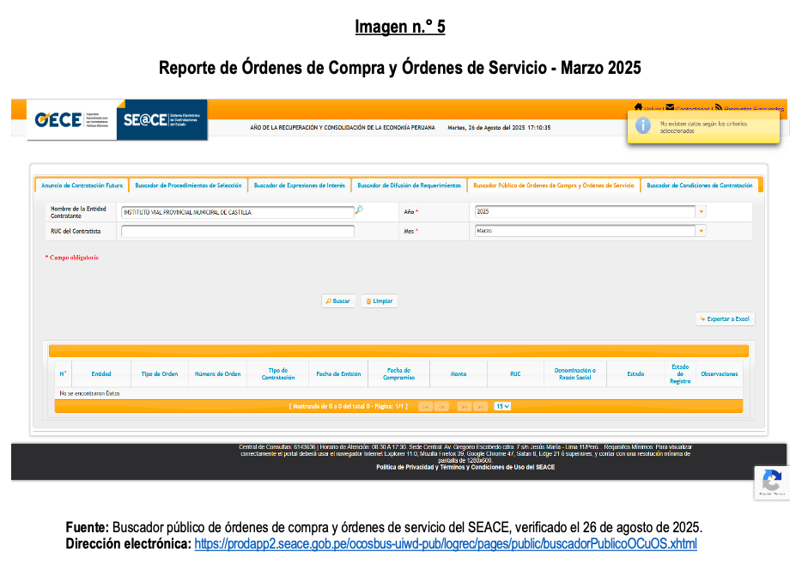Open the rows-per-page 15 selector
This screenshot has height=570, width=802.
click(x=502, y=406)
